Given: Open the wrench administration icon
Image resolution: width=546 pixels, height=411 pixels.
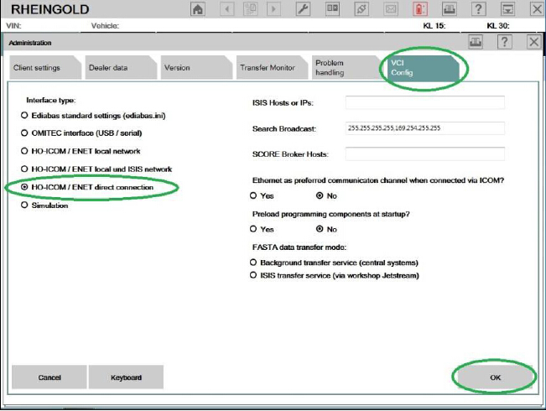Looking at the screenshot, I should tap(303, 9).
